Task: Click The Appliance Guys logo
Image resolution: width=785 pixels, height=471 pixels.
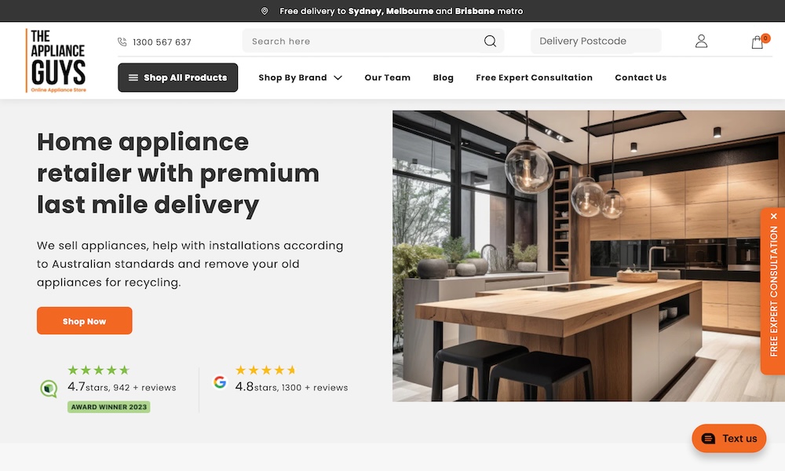Action: [56, 60]
